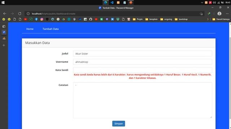Open the first red YouTube bookmark
This screenshot has height=129, width=231.
(25, 19)
